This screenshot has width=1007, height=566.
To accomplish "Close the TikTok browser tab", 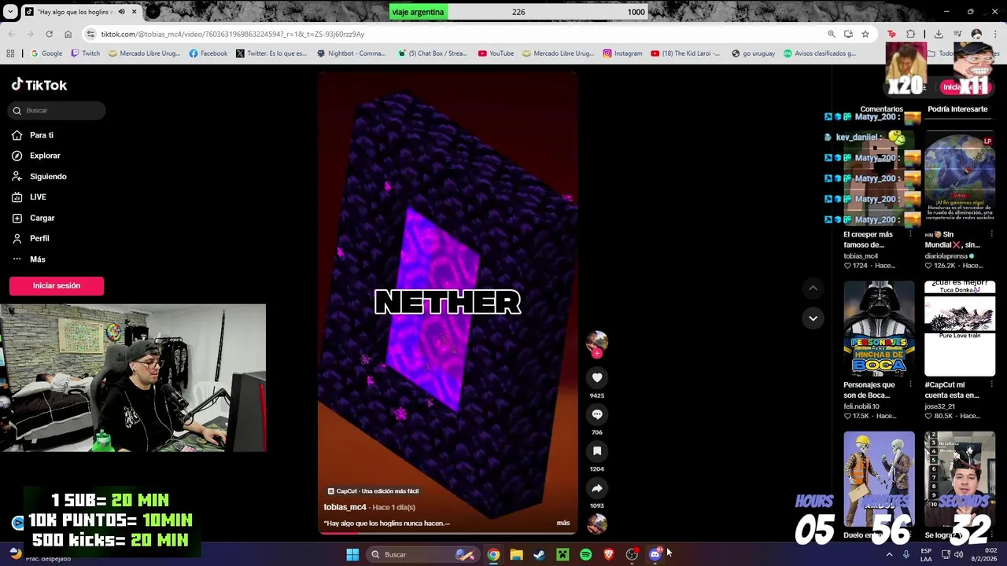I will point(134,12).
